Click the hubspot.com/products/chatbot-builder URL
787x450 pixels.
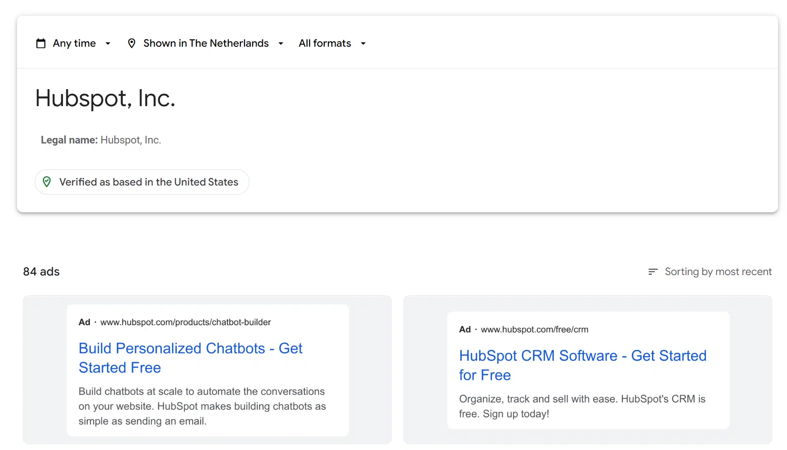pos(185,322)
